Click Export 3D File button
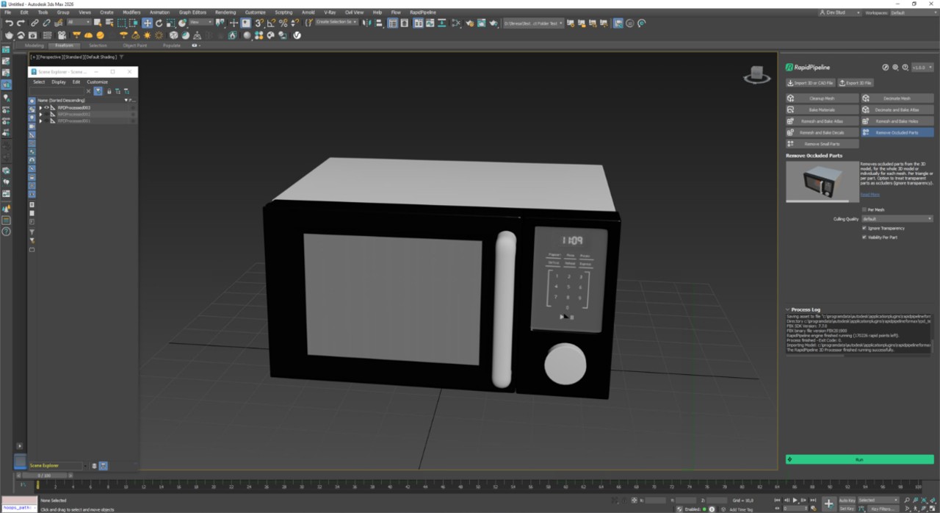The width and height of the screenshot is (940, 513). coord(856,83)
